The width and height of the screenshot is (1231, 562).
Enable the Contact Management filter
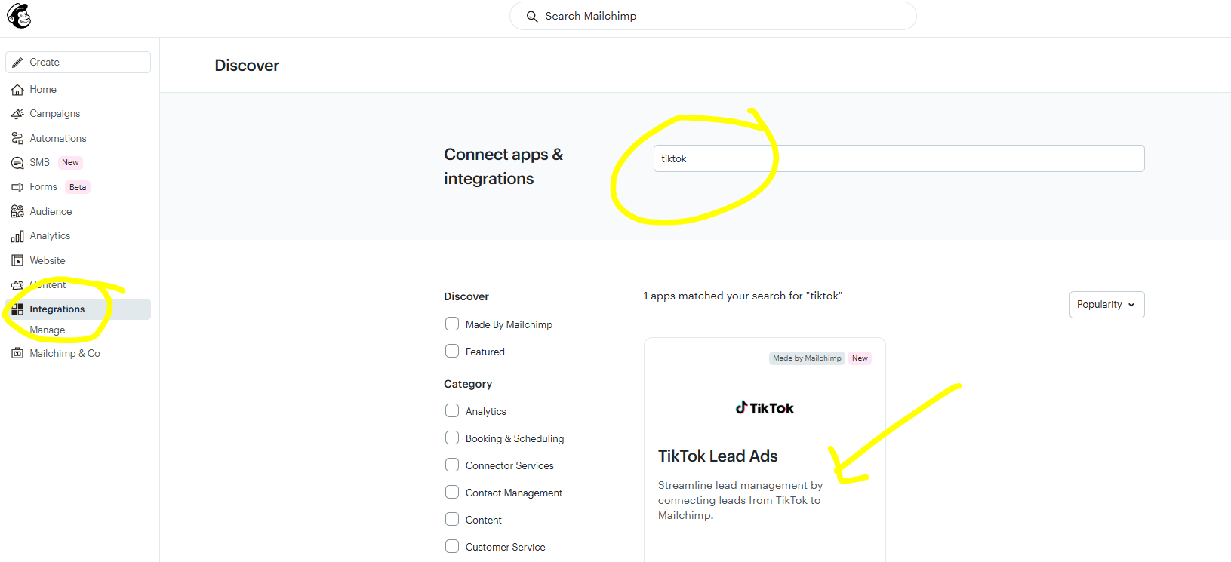point(452,493)
